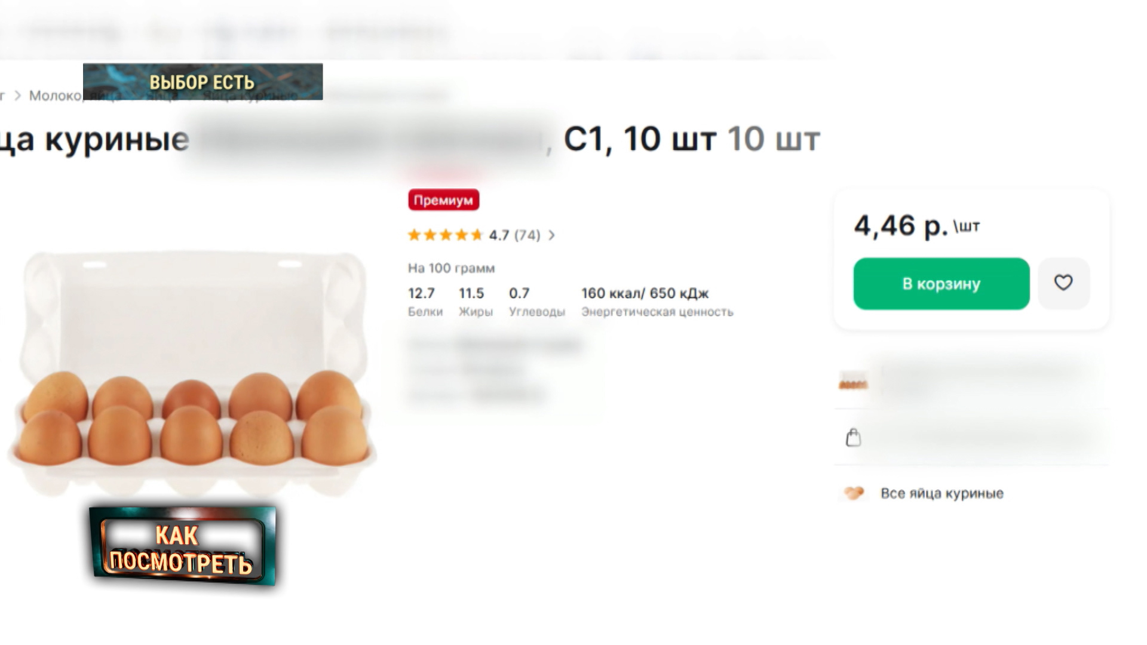This screenshot has width=1147, height=645.
Task: Click the orange star rating icons
Action: click(x=445, y=235)
